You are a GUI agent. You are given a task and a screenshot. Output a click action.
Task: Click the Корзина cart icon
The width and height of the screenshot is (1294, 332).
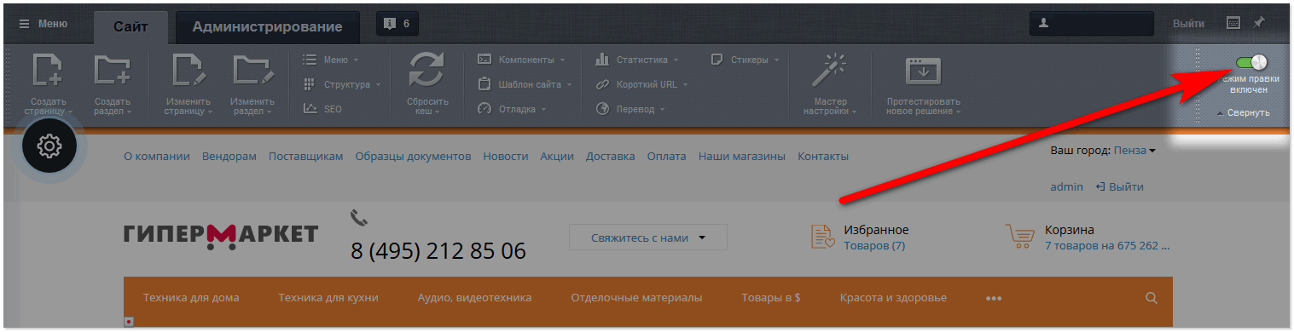tap(1021, 238)
